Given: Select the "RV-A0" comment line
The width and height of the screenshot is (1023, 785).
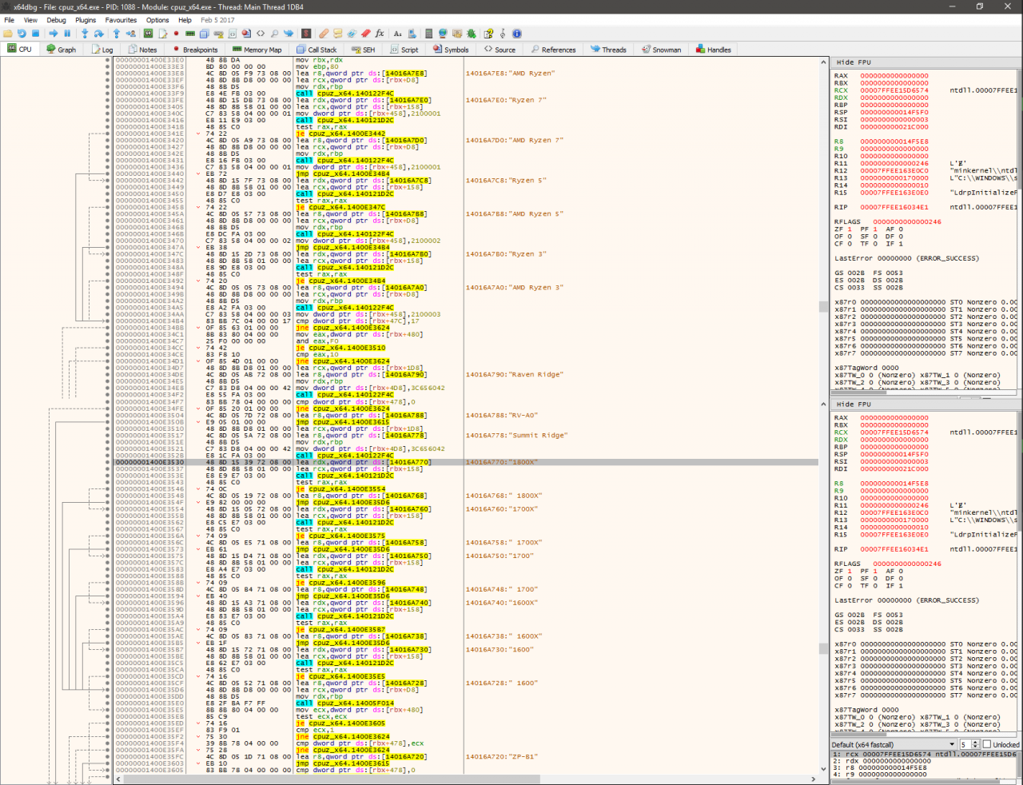Looking at the screenshot, I should [503, 416].
